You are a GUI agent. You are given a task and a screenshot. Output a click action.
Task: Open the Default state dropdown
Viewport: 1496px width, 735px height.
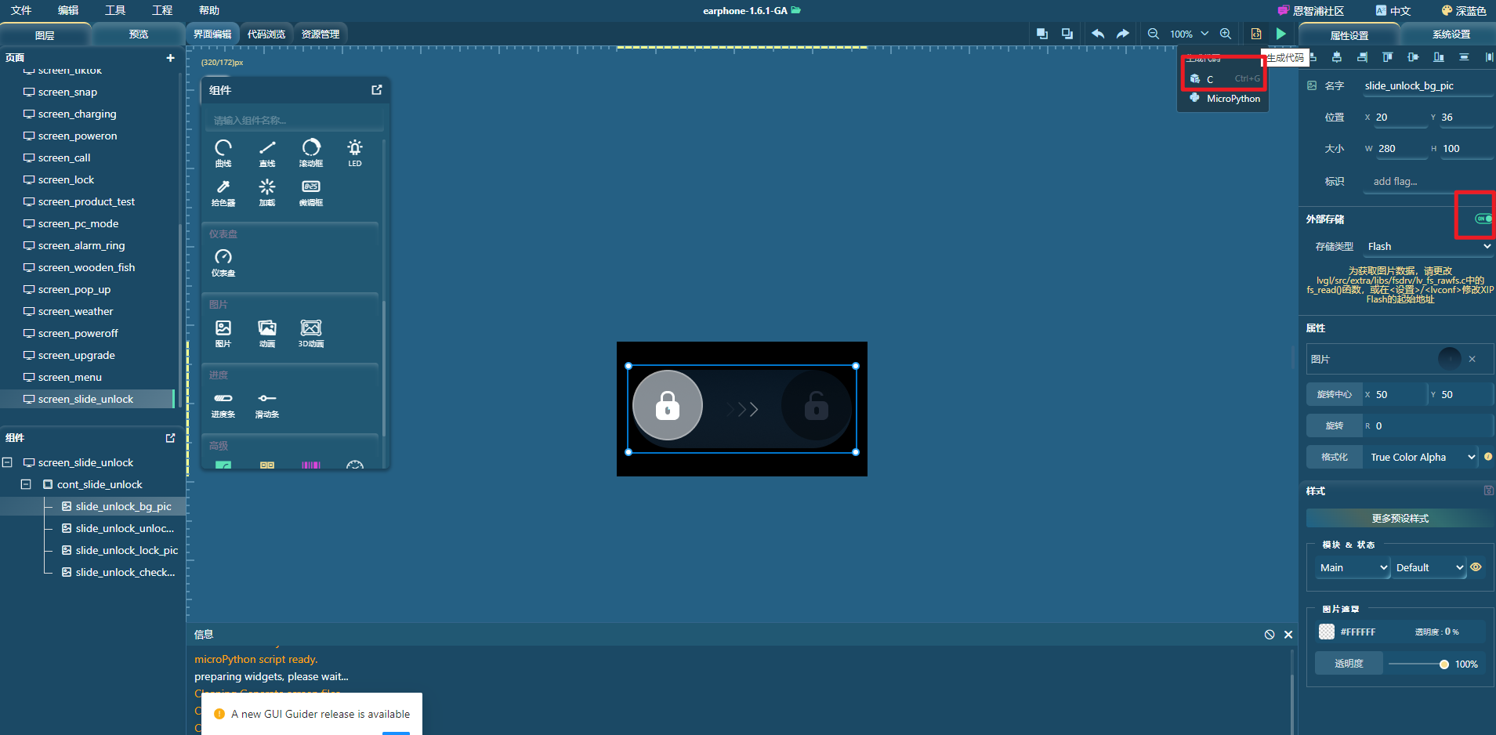(1429, 567)
